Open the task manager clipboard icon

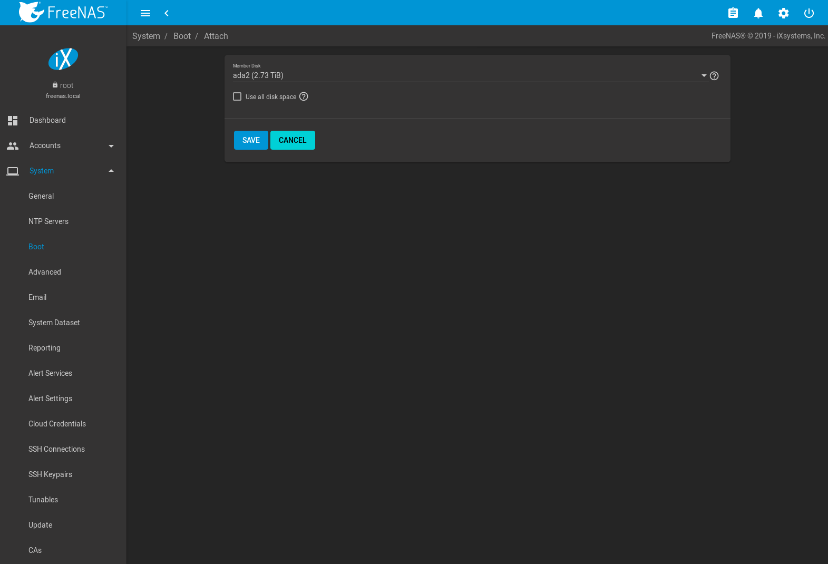pyautogui.click(x=733, y=13)
